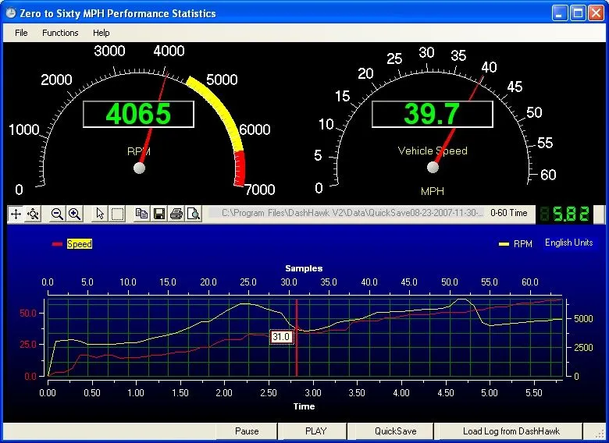Select the arrow pointer tool
Screen dimensions: 609x443
pyautogui.click(x=100, y=214)
